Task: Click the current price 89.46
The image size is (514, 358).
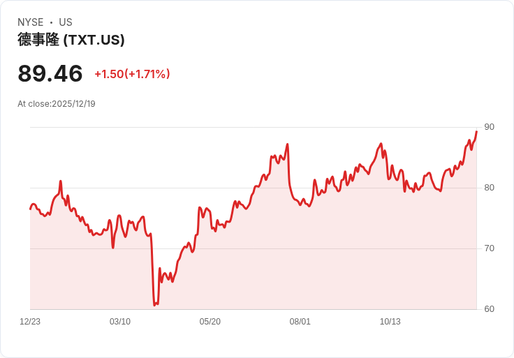Action: pyautogui.click(x=50, y=73)
